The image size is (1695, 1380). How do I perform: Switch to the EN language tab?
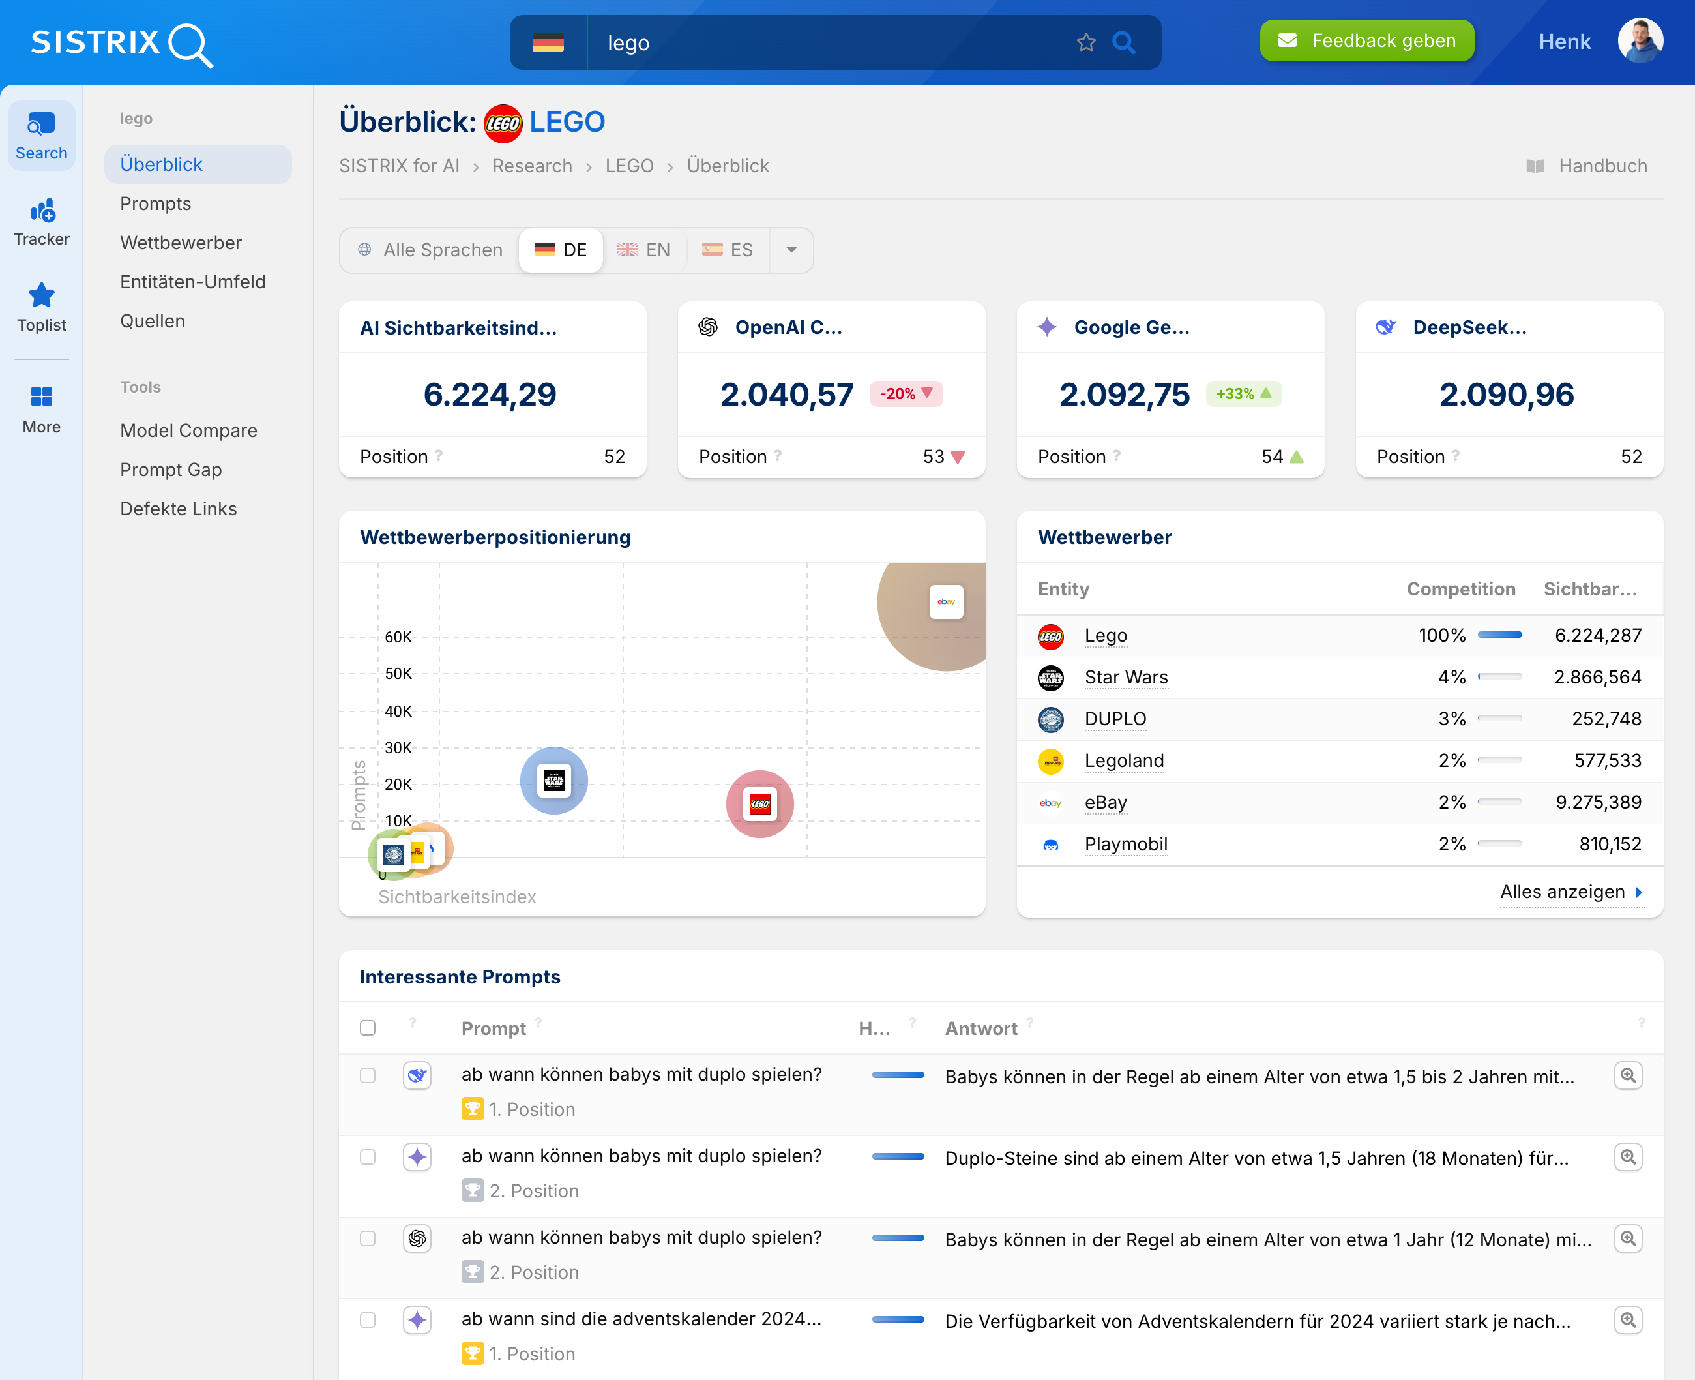point(645,250)
